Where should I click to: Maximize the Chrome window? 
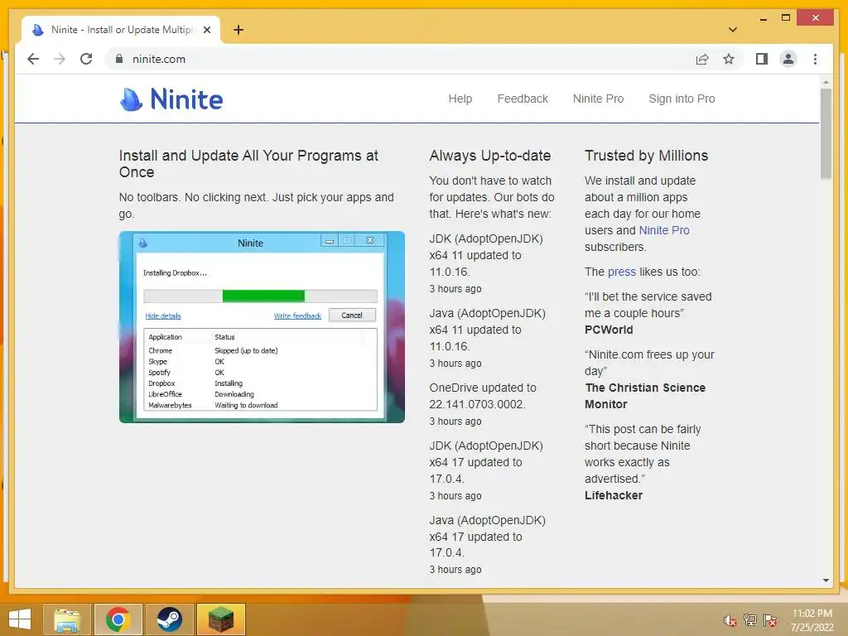(x=786, y=18)
